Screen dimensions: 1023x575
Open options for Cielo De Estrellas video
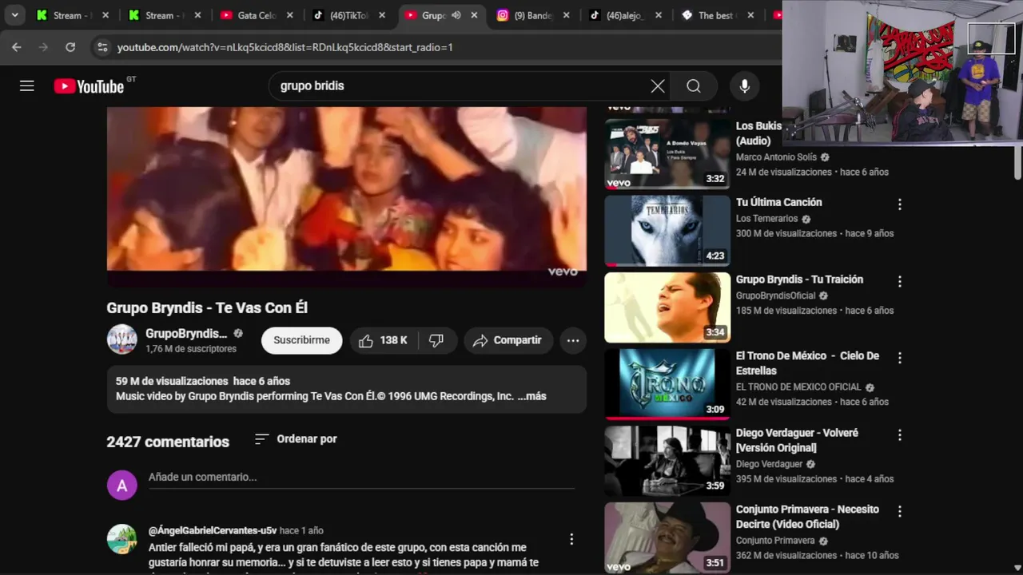coord(900,358)
